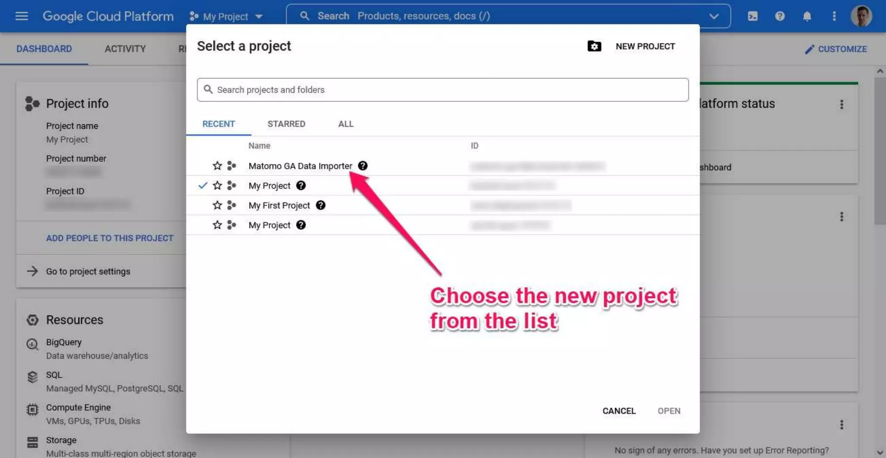The image size is (886, 458).
Task: Click project icon beside last My Project
Action: point(231,225)
